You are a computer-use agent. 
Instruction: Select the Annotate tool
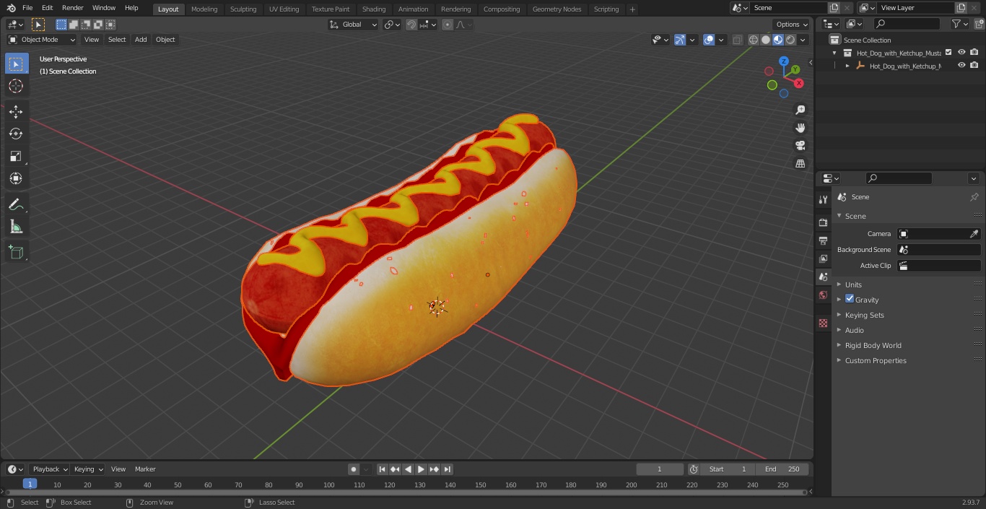[16, 204]
